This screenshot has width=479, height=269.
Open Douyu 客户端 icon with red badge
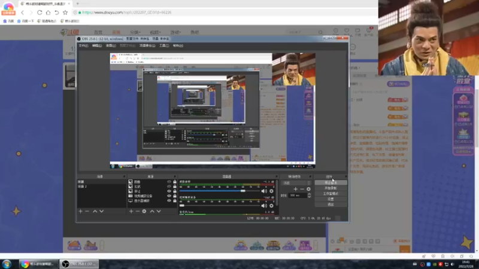(369, 32)
